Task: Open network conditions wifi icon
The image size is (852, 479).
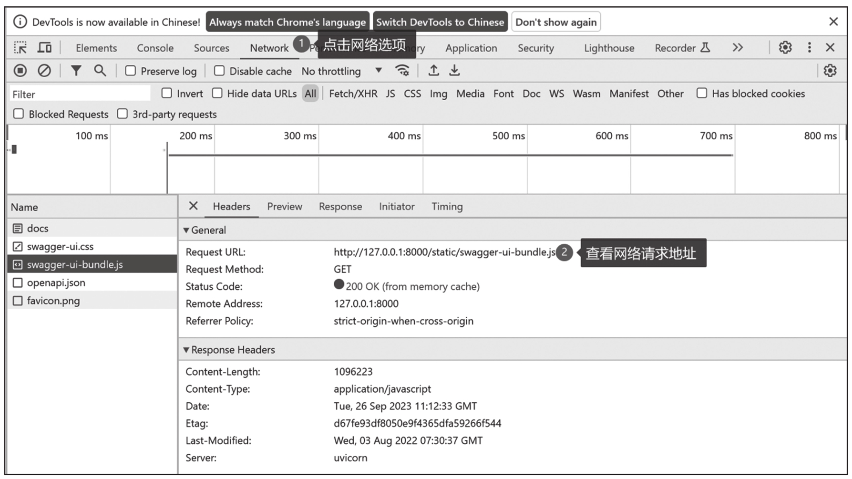Action: tap(402, 71)
